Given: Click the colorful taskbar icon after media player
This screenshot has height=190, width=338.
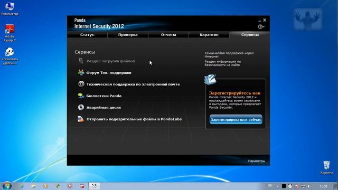Looking at the screenshot, I should pos(58,186).
